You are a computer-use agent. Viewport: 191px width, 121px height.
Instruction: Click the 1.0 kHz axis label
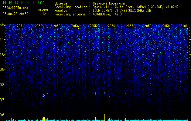[2, 54]
